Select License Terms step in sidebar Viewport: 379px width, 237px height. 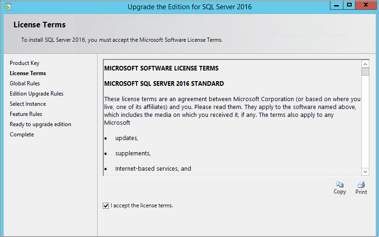(28, 73)
